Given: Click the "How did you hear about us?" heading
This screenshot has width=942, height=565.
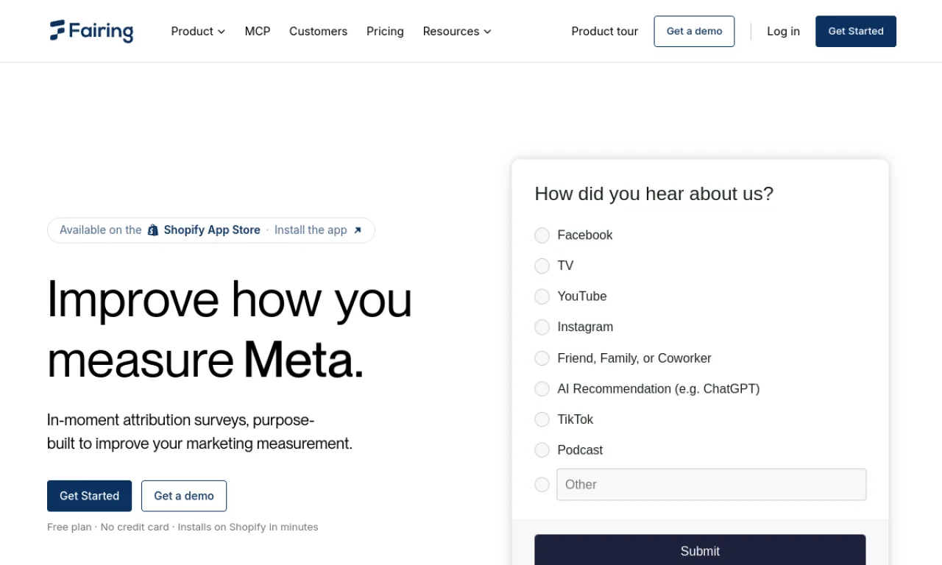Looking at the screenshot, I should (x=654, y=193).
